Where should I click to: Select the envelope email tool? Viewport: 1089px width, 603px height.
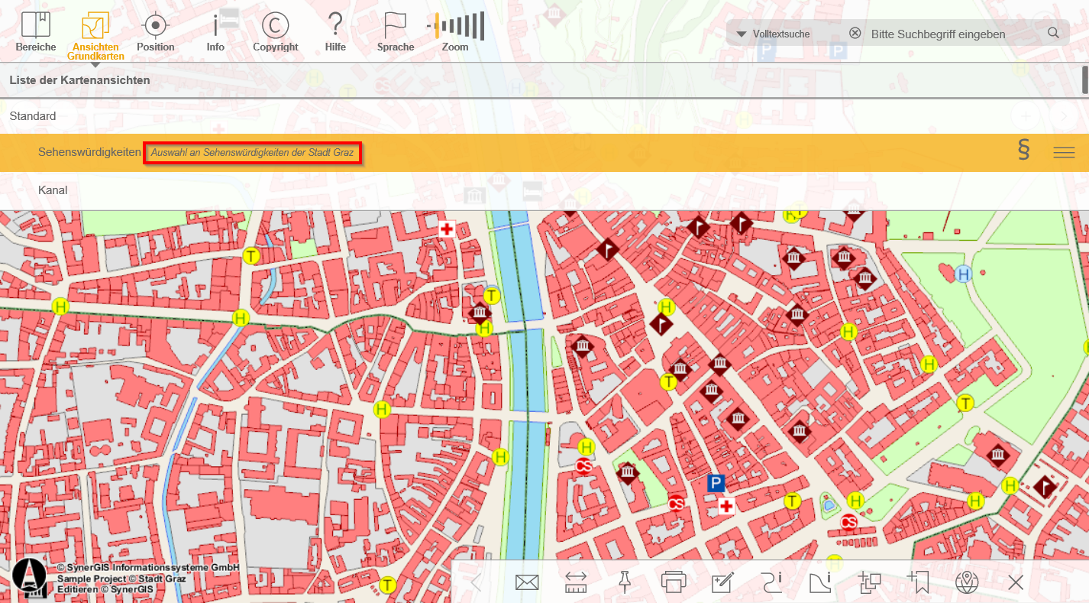coord(526,582)
